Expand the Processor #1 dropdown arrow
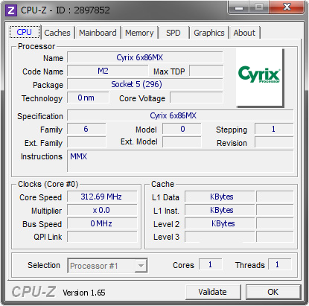 coord(141,266)
